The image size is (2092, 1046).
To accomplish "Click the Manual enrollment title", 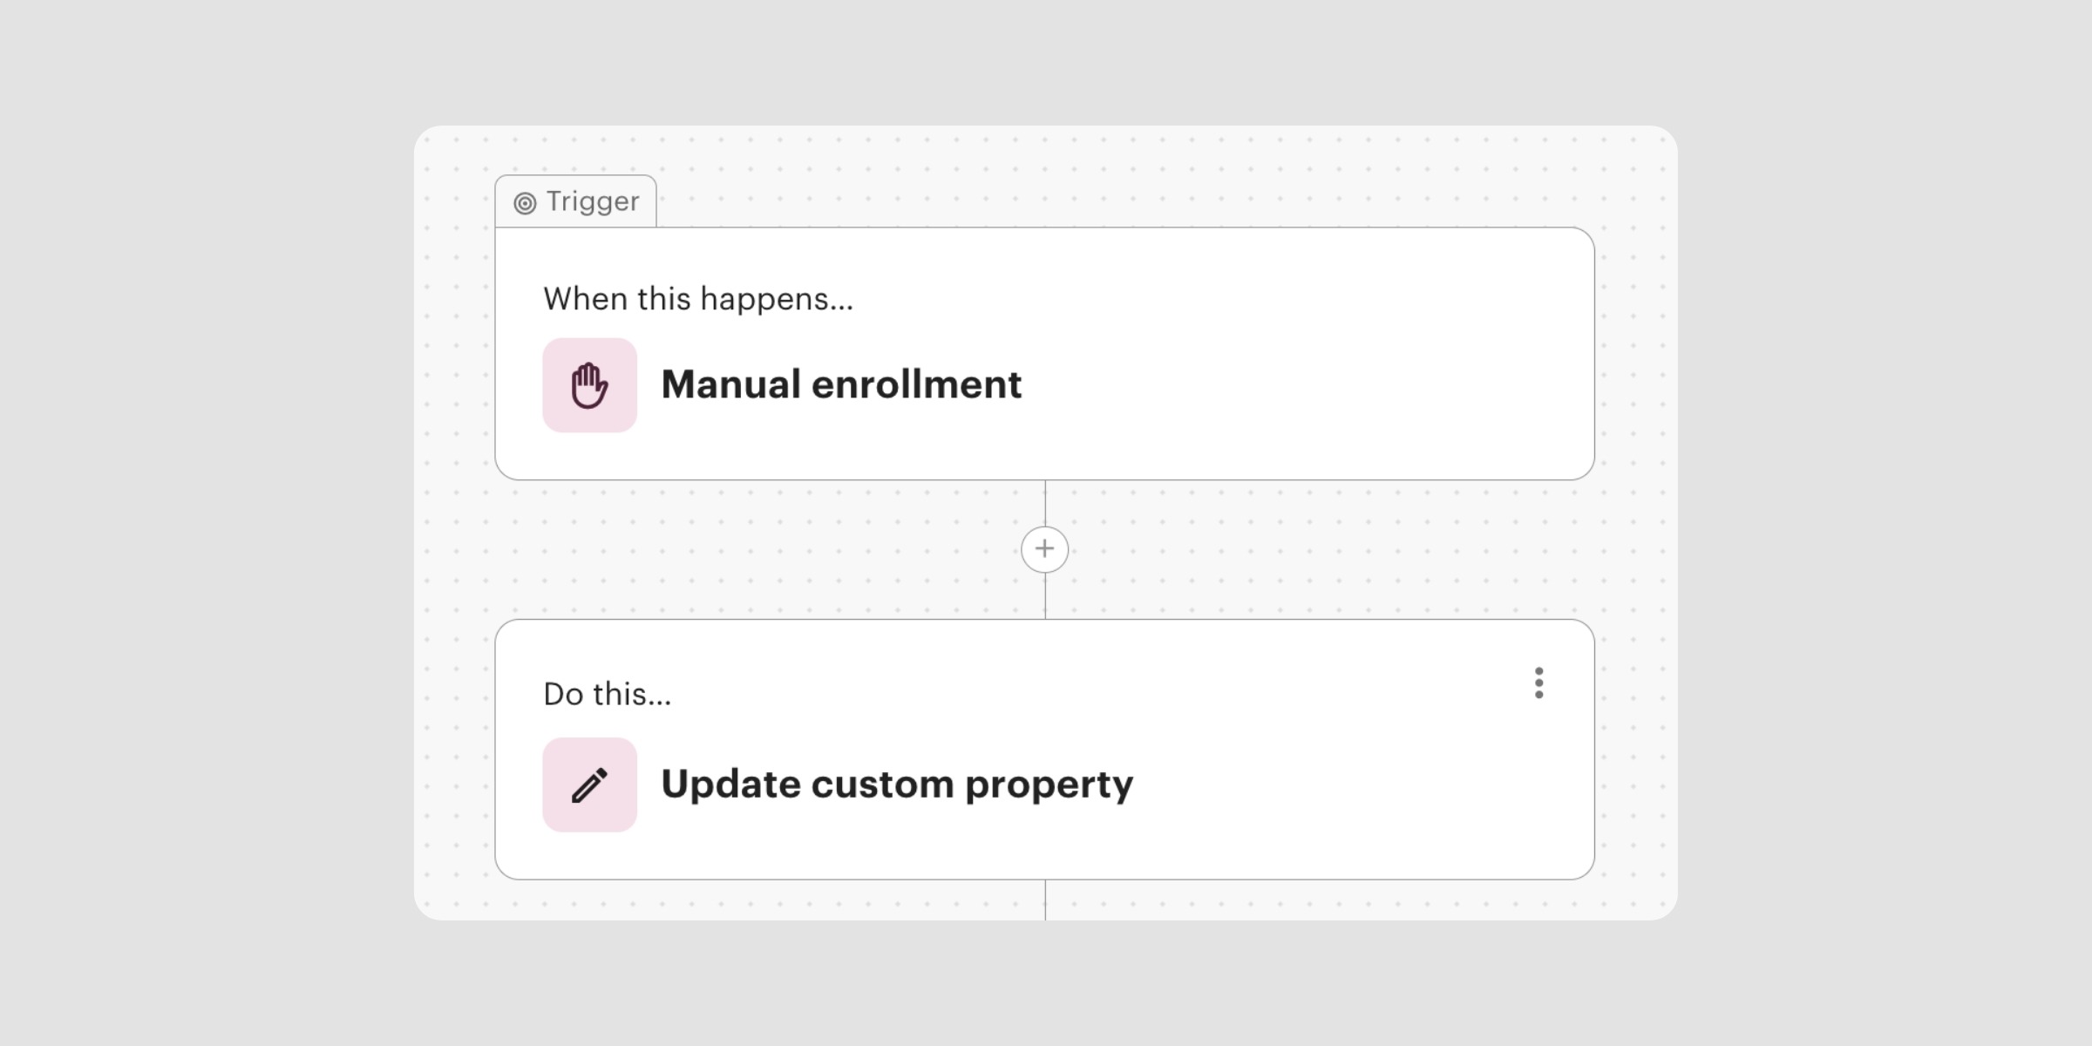I will tap(840, 384).
